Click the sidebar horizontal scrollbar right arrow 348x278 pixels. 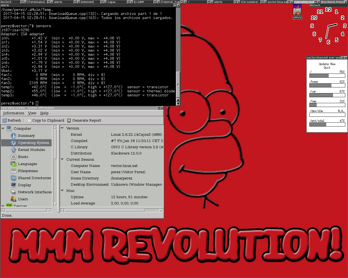(x=49, y=210)
